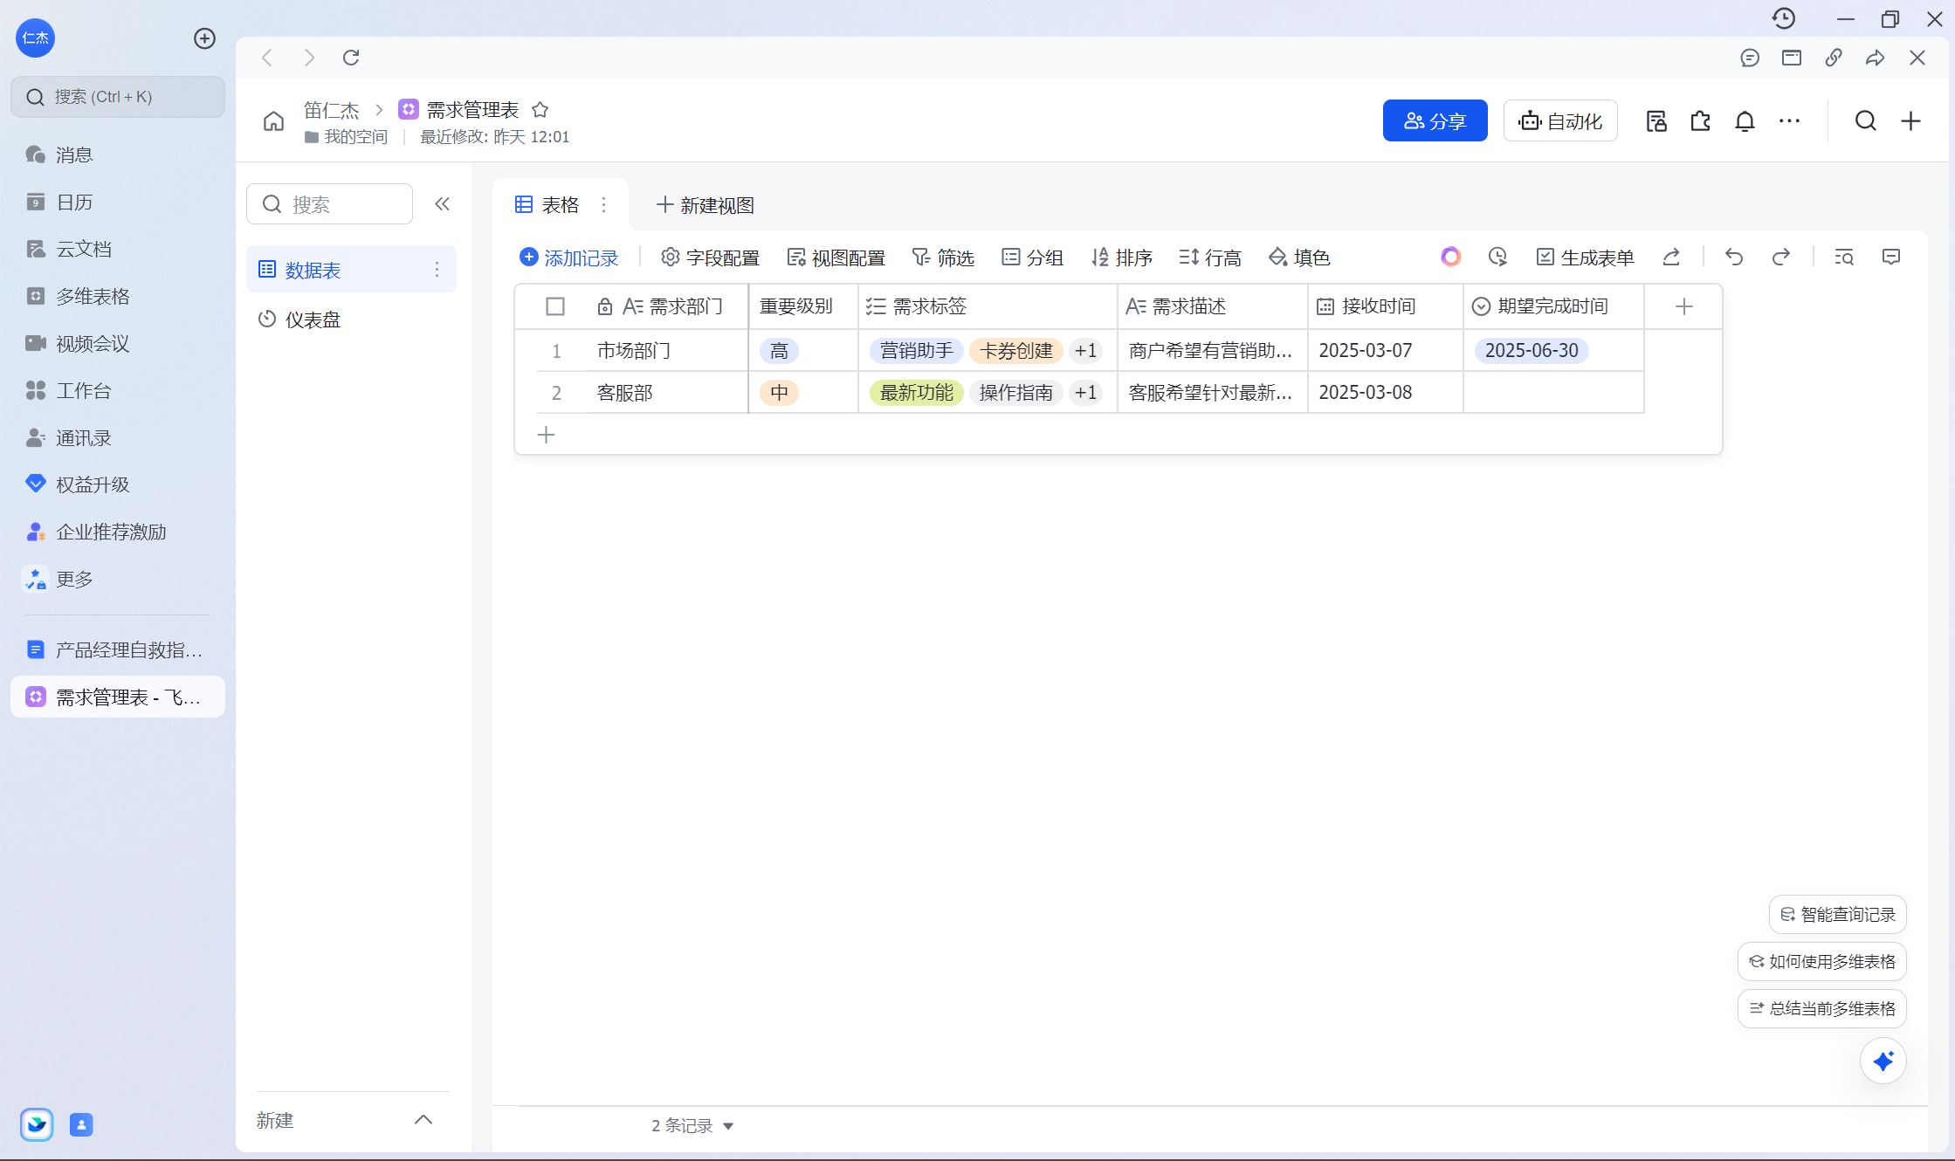Click the undo arrow icon
The width and height of the screenshot is (1955, 1161).
[x=1734, y=257]
